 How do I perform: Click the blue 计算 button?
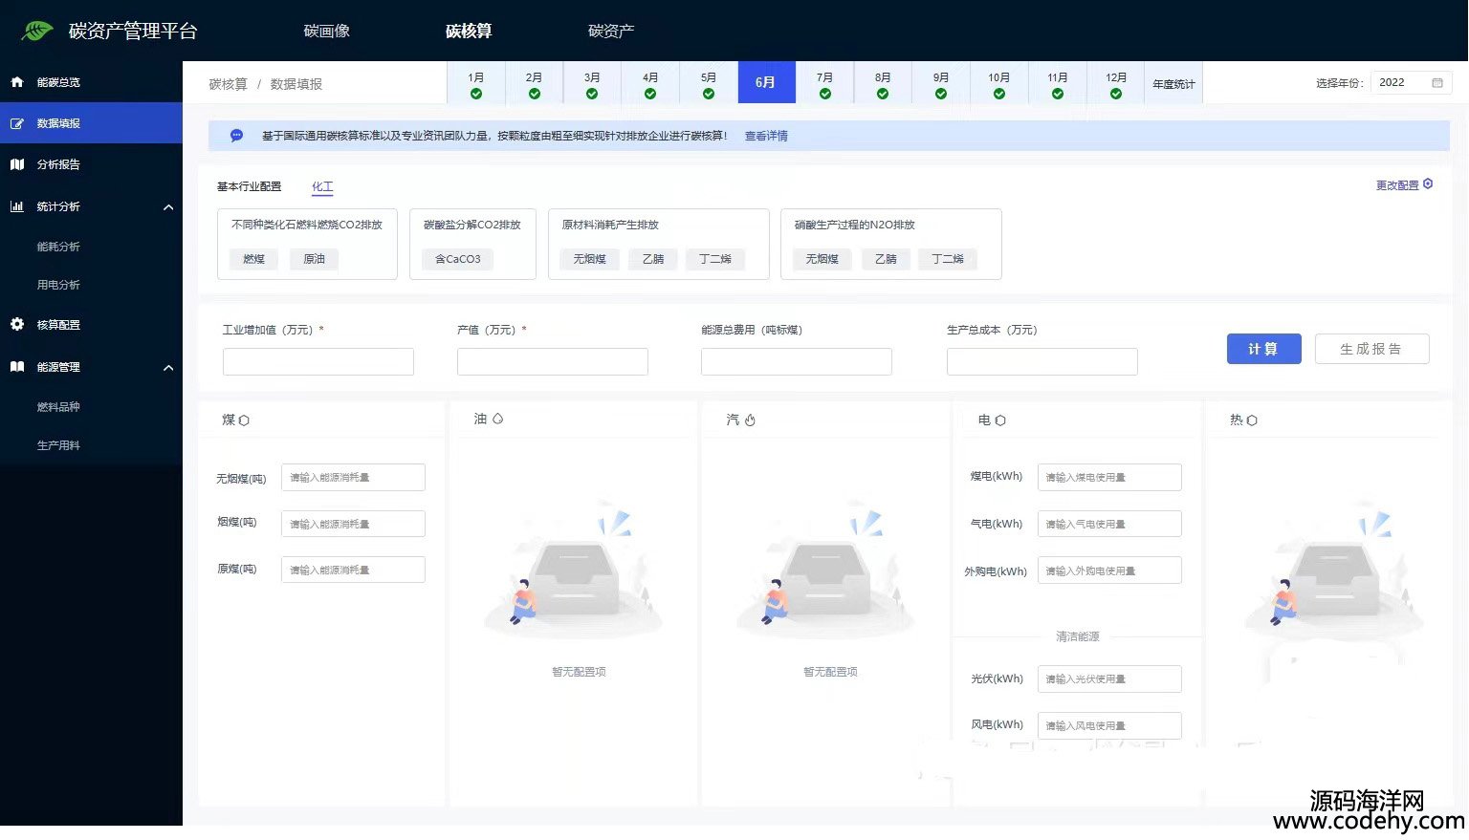tap(1263, 349)
